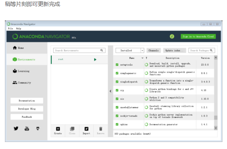Toggle the snowballstemmer package checkbox
Viewport: 227px width, 149px height.
[117, 107]
